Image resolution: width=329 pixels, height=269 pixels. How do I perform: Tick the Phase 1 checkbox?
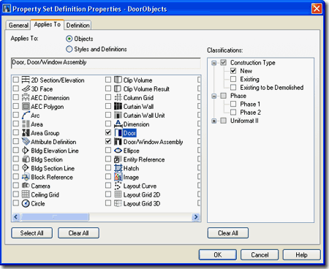(x=233, y=104)
